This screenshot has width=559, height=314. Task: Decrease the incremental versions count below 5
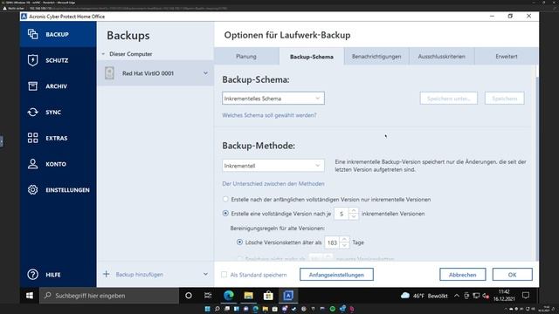point(353,217)
